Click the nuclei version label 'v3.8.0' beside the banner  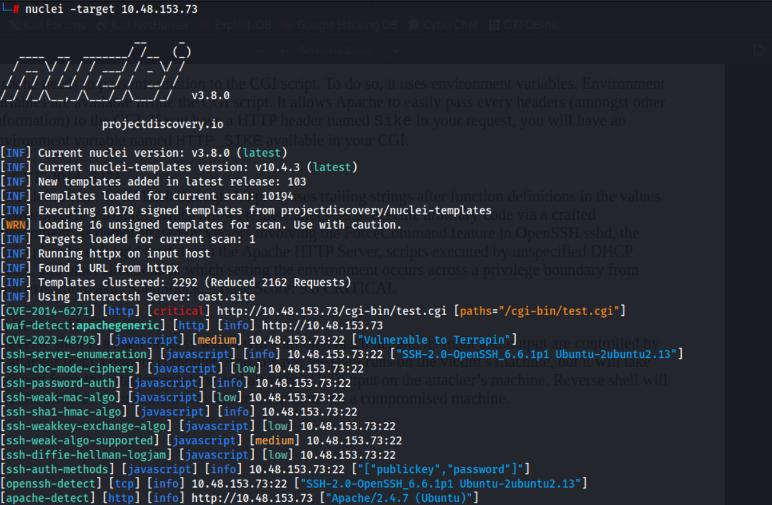click(x=210, y=95)
